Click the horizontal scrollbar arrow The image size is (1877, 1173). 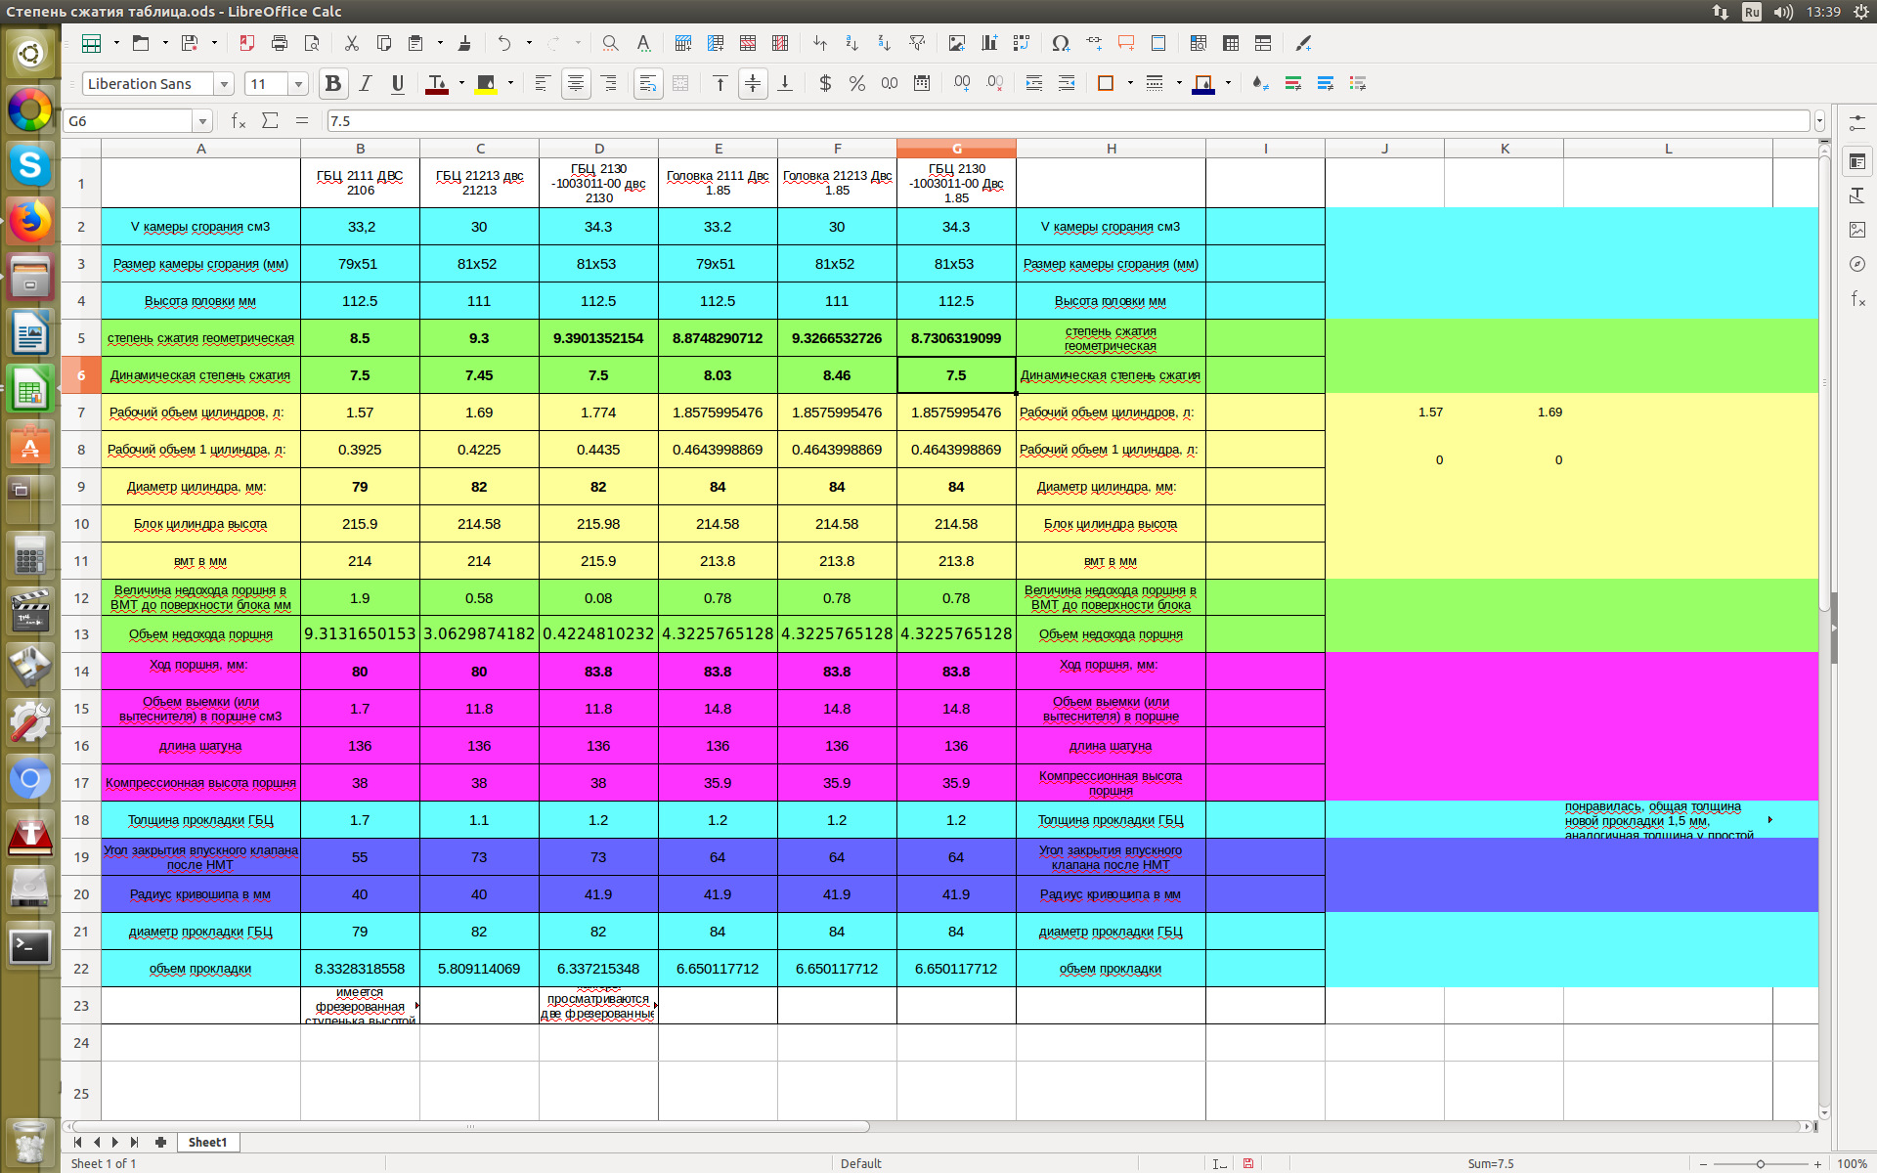(1807, 1124)
